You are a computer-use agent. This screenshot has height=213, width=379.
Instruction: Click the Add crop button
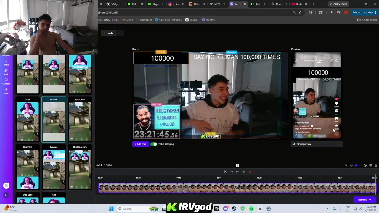140,144
